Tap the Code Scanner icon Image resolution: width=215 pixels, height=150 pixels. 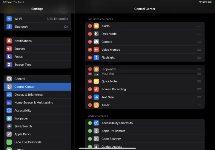pos(96,139)
